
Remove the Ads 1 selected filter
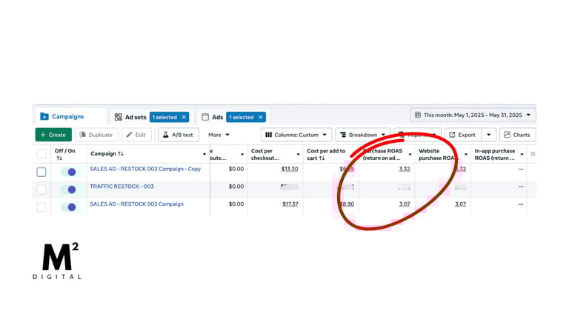click(261, 117)
